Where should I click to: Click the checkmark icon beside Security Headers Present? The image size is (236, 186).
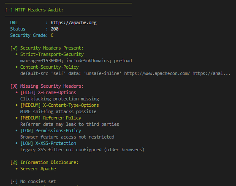(x=14, y=48)
